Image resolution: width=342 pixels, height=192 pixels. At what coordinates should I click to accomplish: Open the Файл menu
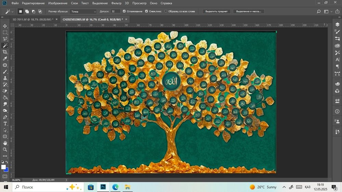point(15,3)
